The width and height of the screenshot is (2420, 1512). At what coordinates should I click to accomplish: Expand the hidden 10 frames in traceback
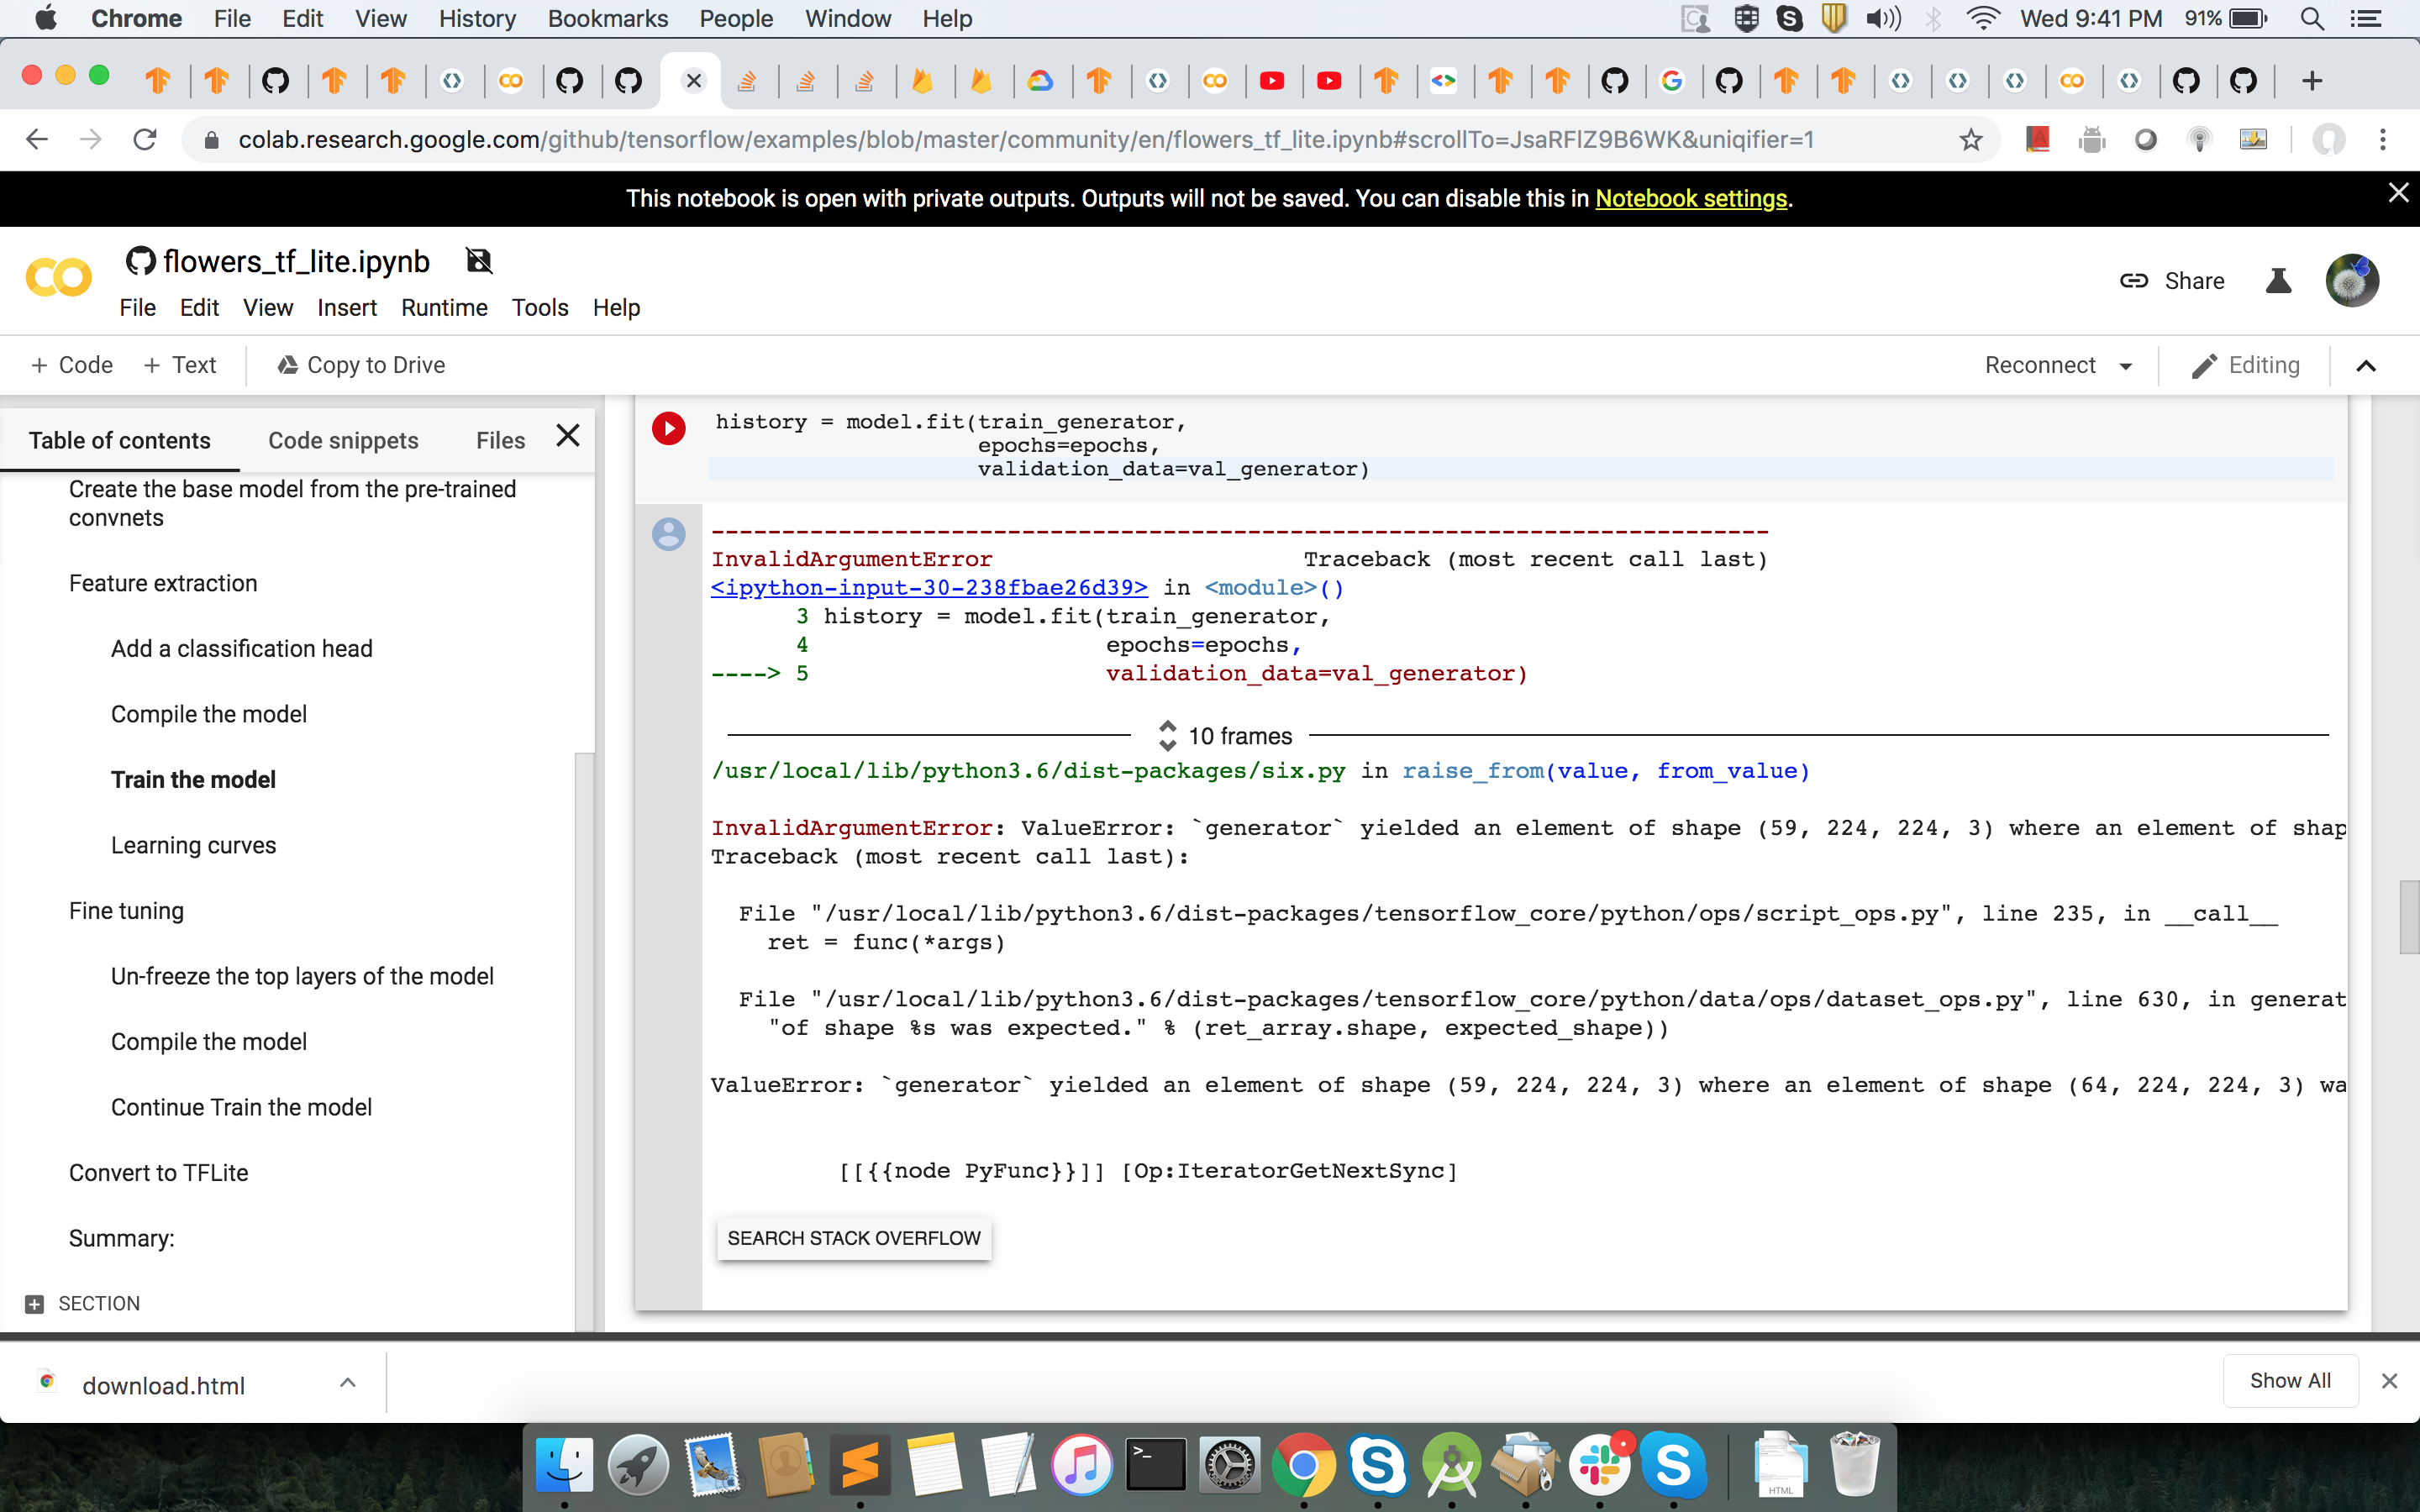(x=1167, y=736)
